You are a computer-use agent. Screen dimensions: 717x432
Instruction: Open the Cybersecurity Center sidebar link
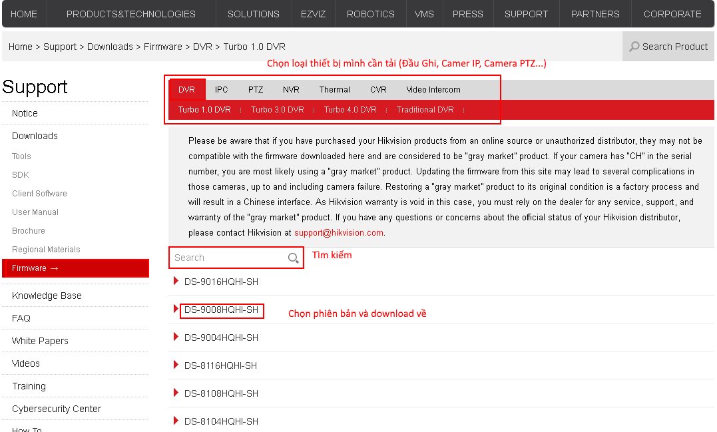pyautogui.click(x=57, y=409)
